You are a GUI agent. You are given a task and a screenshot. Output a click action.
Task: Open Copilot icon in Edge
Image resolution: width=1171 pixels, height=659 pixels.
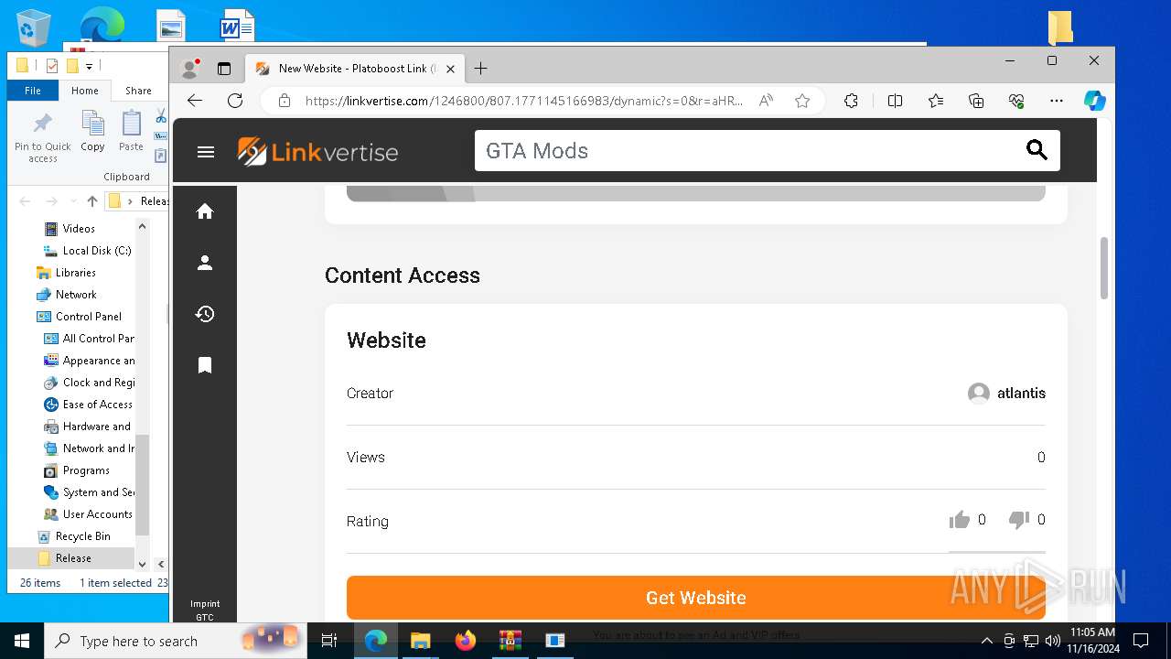(x=1095, y=101)
